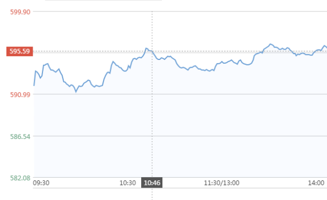327x200 pixels.
Task: Click the 599.90 price axis label
Action: tap(20, 12)
